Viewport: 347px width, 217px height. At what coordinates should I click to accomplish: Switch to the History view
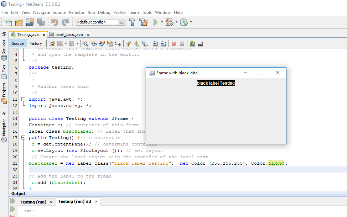(x=36, y=43)
